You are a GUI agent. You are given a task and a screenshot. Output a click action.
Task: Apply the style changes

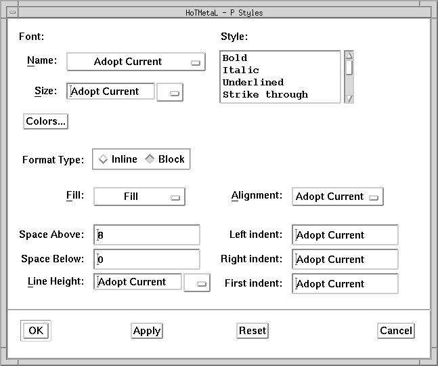146,331
